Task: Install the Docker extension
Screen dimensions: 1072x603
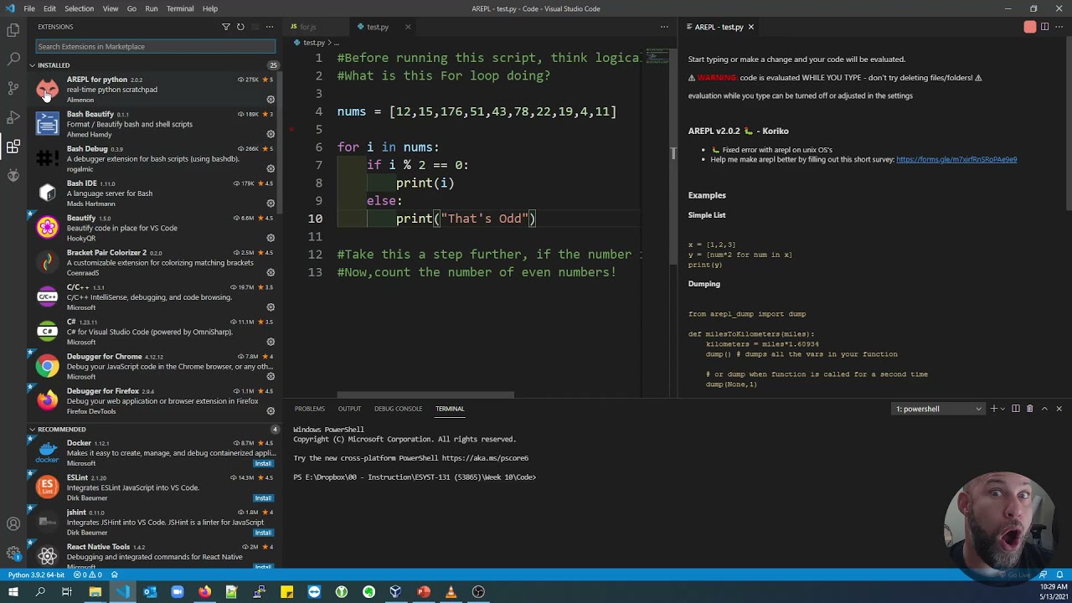Action: [263, 463]
